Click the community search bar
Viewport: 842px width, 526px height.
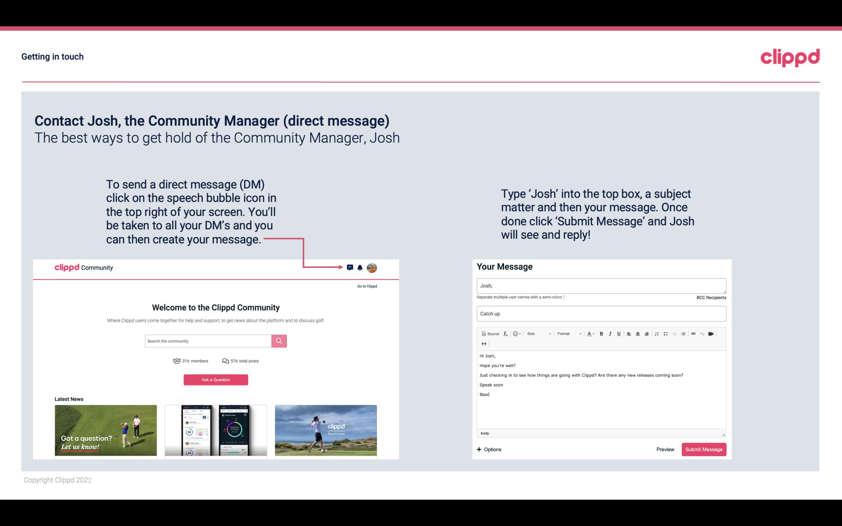pos(207,341)
